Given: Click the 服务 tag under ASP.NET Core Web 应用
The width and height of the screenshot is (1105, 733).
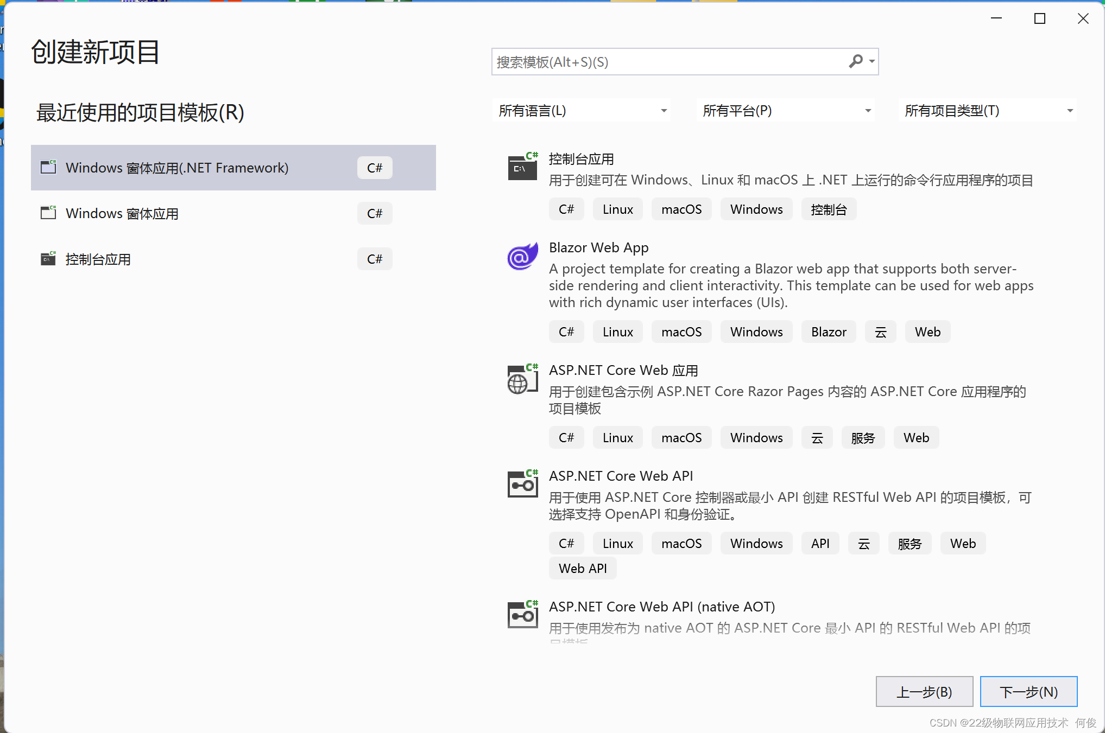Looking at the screenshot, I should [863, 438].
